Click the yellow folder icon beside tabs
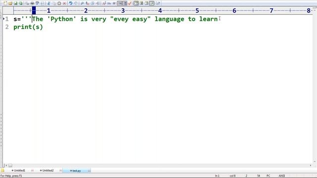317x178 pixels. click(2, 171)
